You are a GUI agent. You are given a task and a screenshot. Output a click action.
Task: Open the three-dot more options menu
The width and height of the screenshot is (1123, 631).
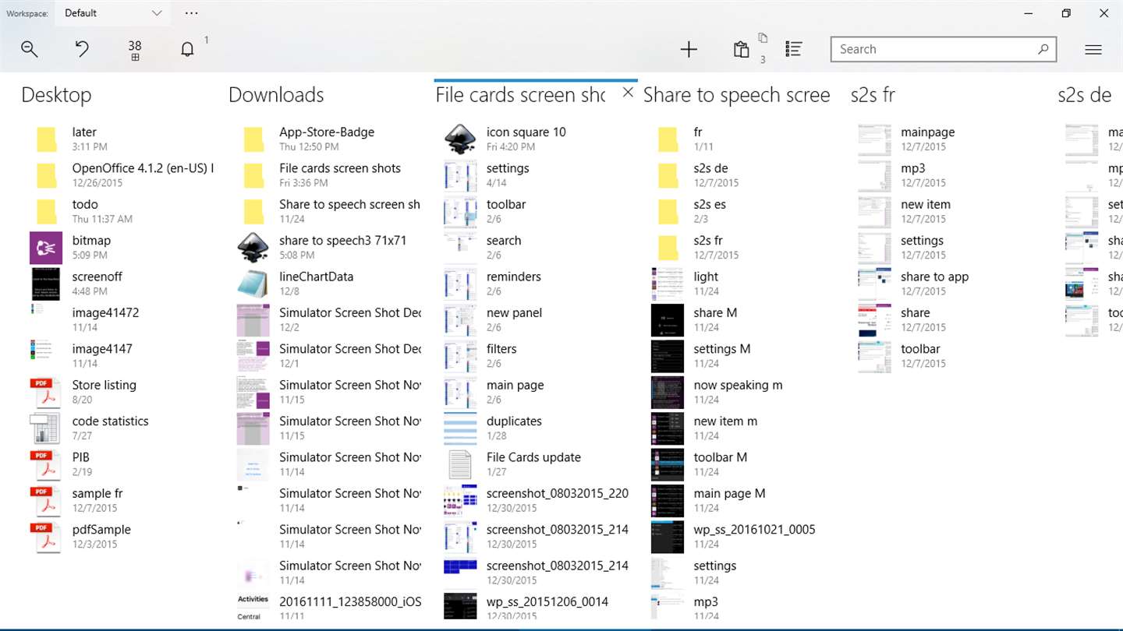[192, 13]
